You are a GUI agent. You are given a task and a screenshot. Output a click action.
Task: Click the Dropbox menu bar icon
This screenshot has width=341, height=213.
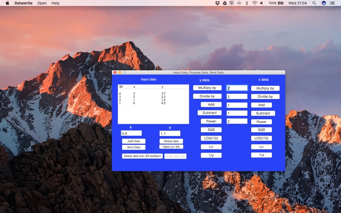[x=217, y=3]
